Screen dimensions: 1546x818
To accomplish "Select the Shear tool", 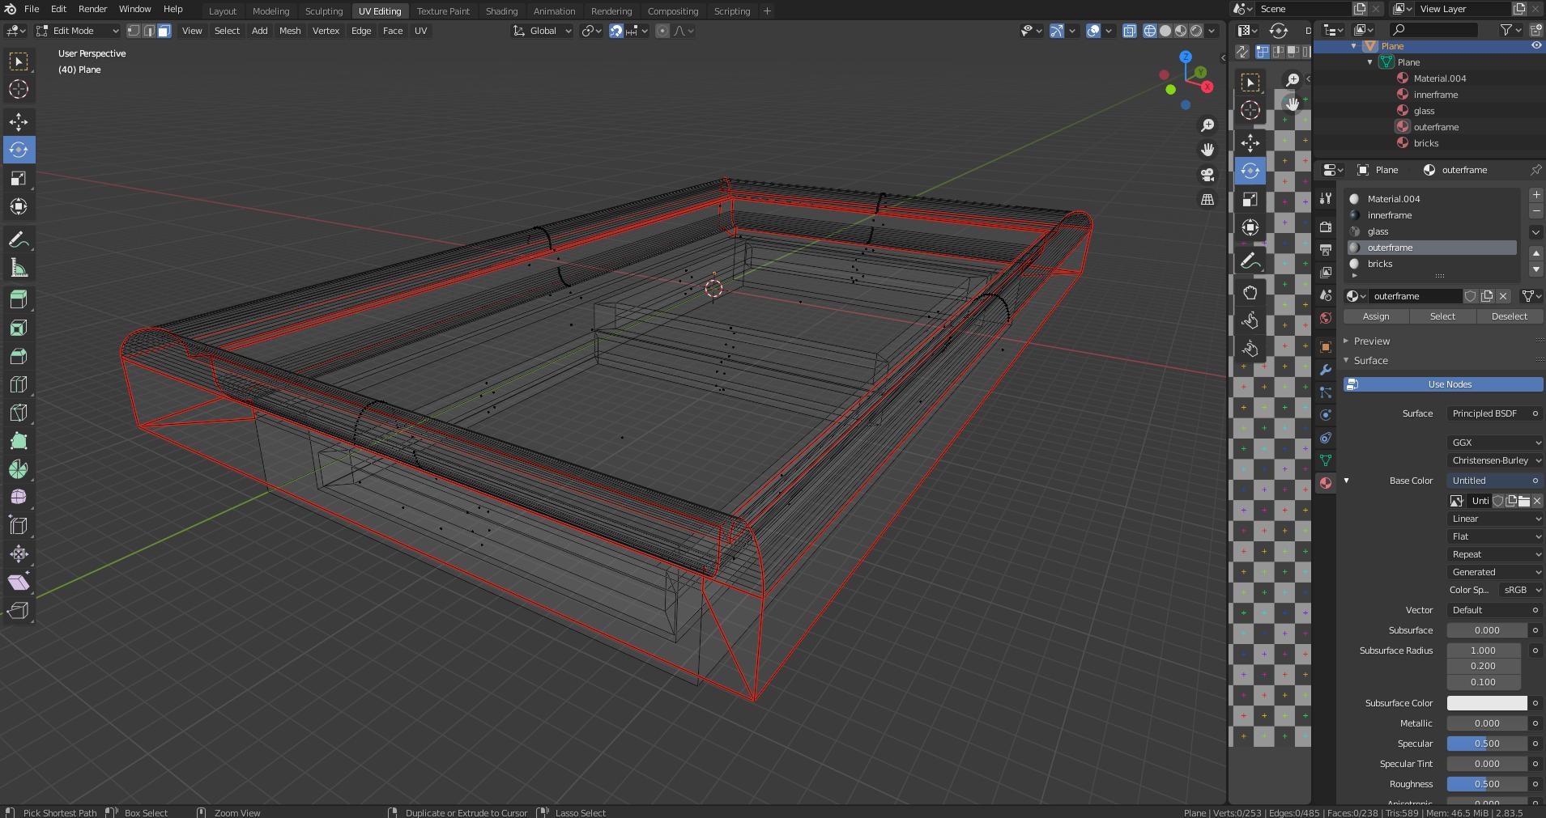I will (x=19, y=582).
